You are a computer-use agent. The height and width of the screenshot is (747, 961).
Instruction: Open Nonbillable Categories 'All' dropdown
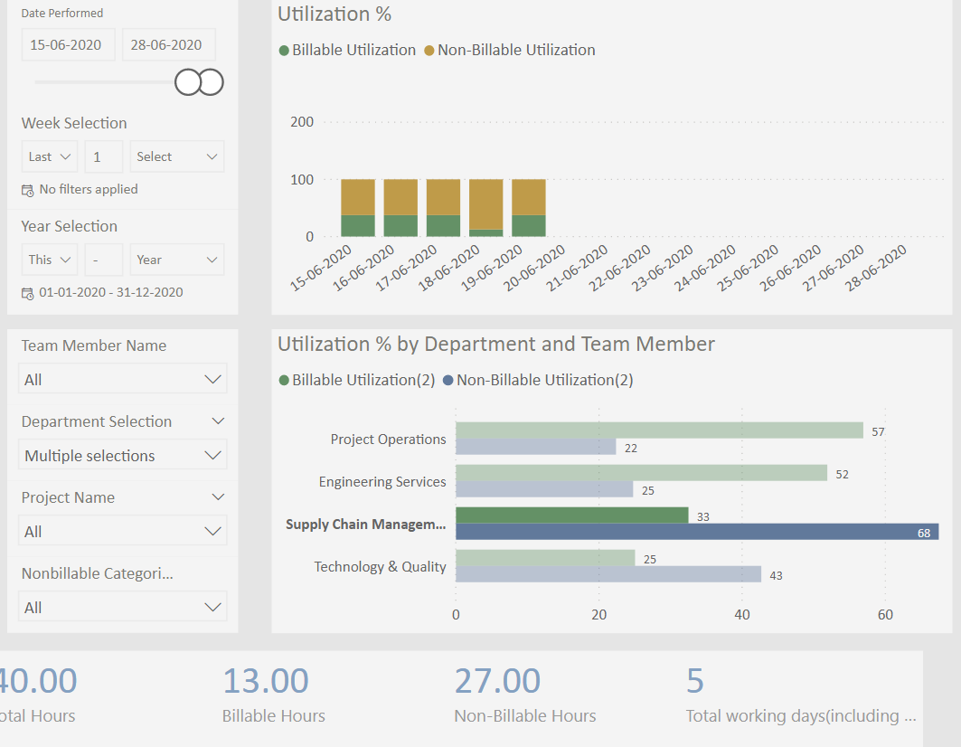[x=123, y=607]
